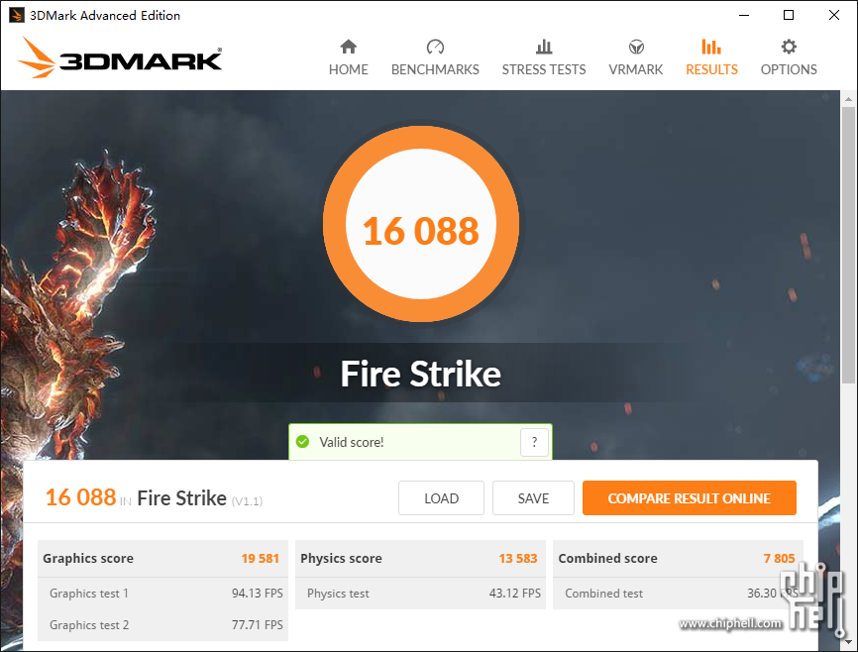Click the SAVE button

pyautogui.click(x=533, y=498)
